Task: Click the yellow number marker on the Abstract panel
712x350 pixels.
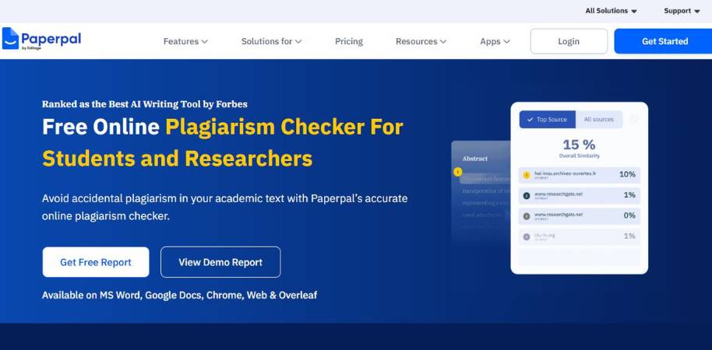Action: (458, 172)
